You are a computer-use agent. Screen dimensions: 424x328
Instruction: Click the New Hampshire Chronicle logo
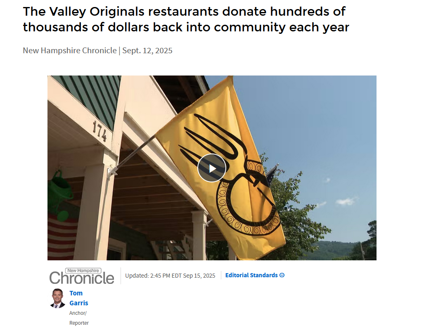click(82, 276)
